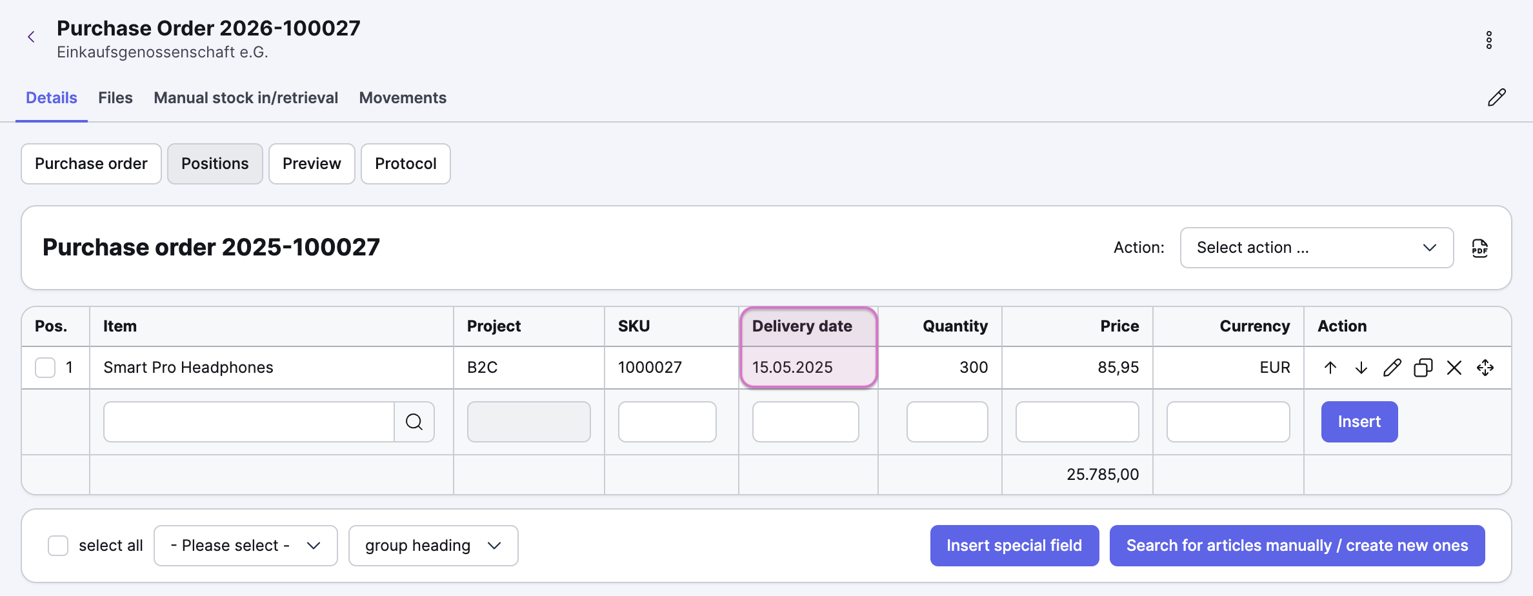1533x596 pixels.
Task: Click the item search magnifier icon
Action: 414,422
